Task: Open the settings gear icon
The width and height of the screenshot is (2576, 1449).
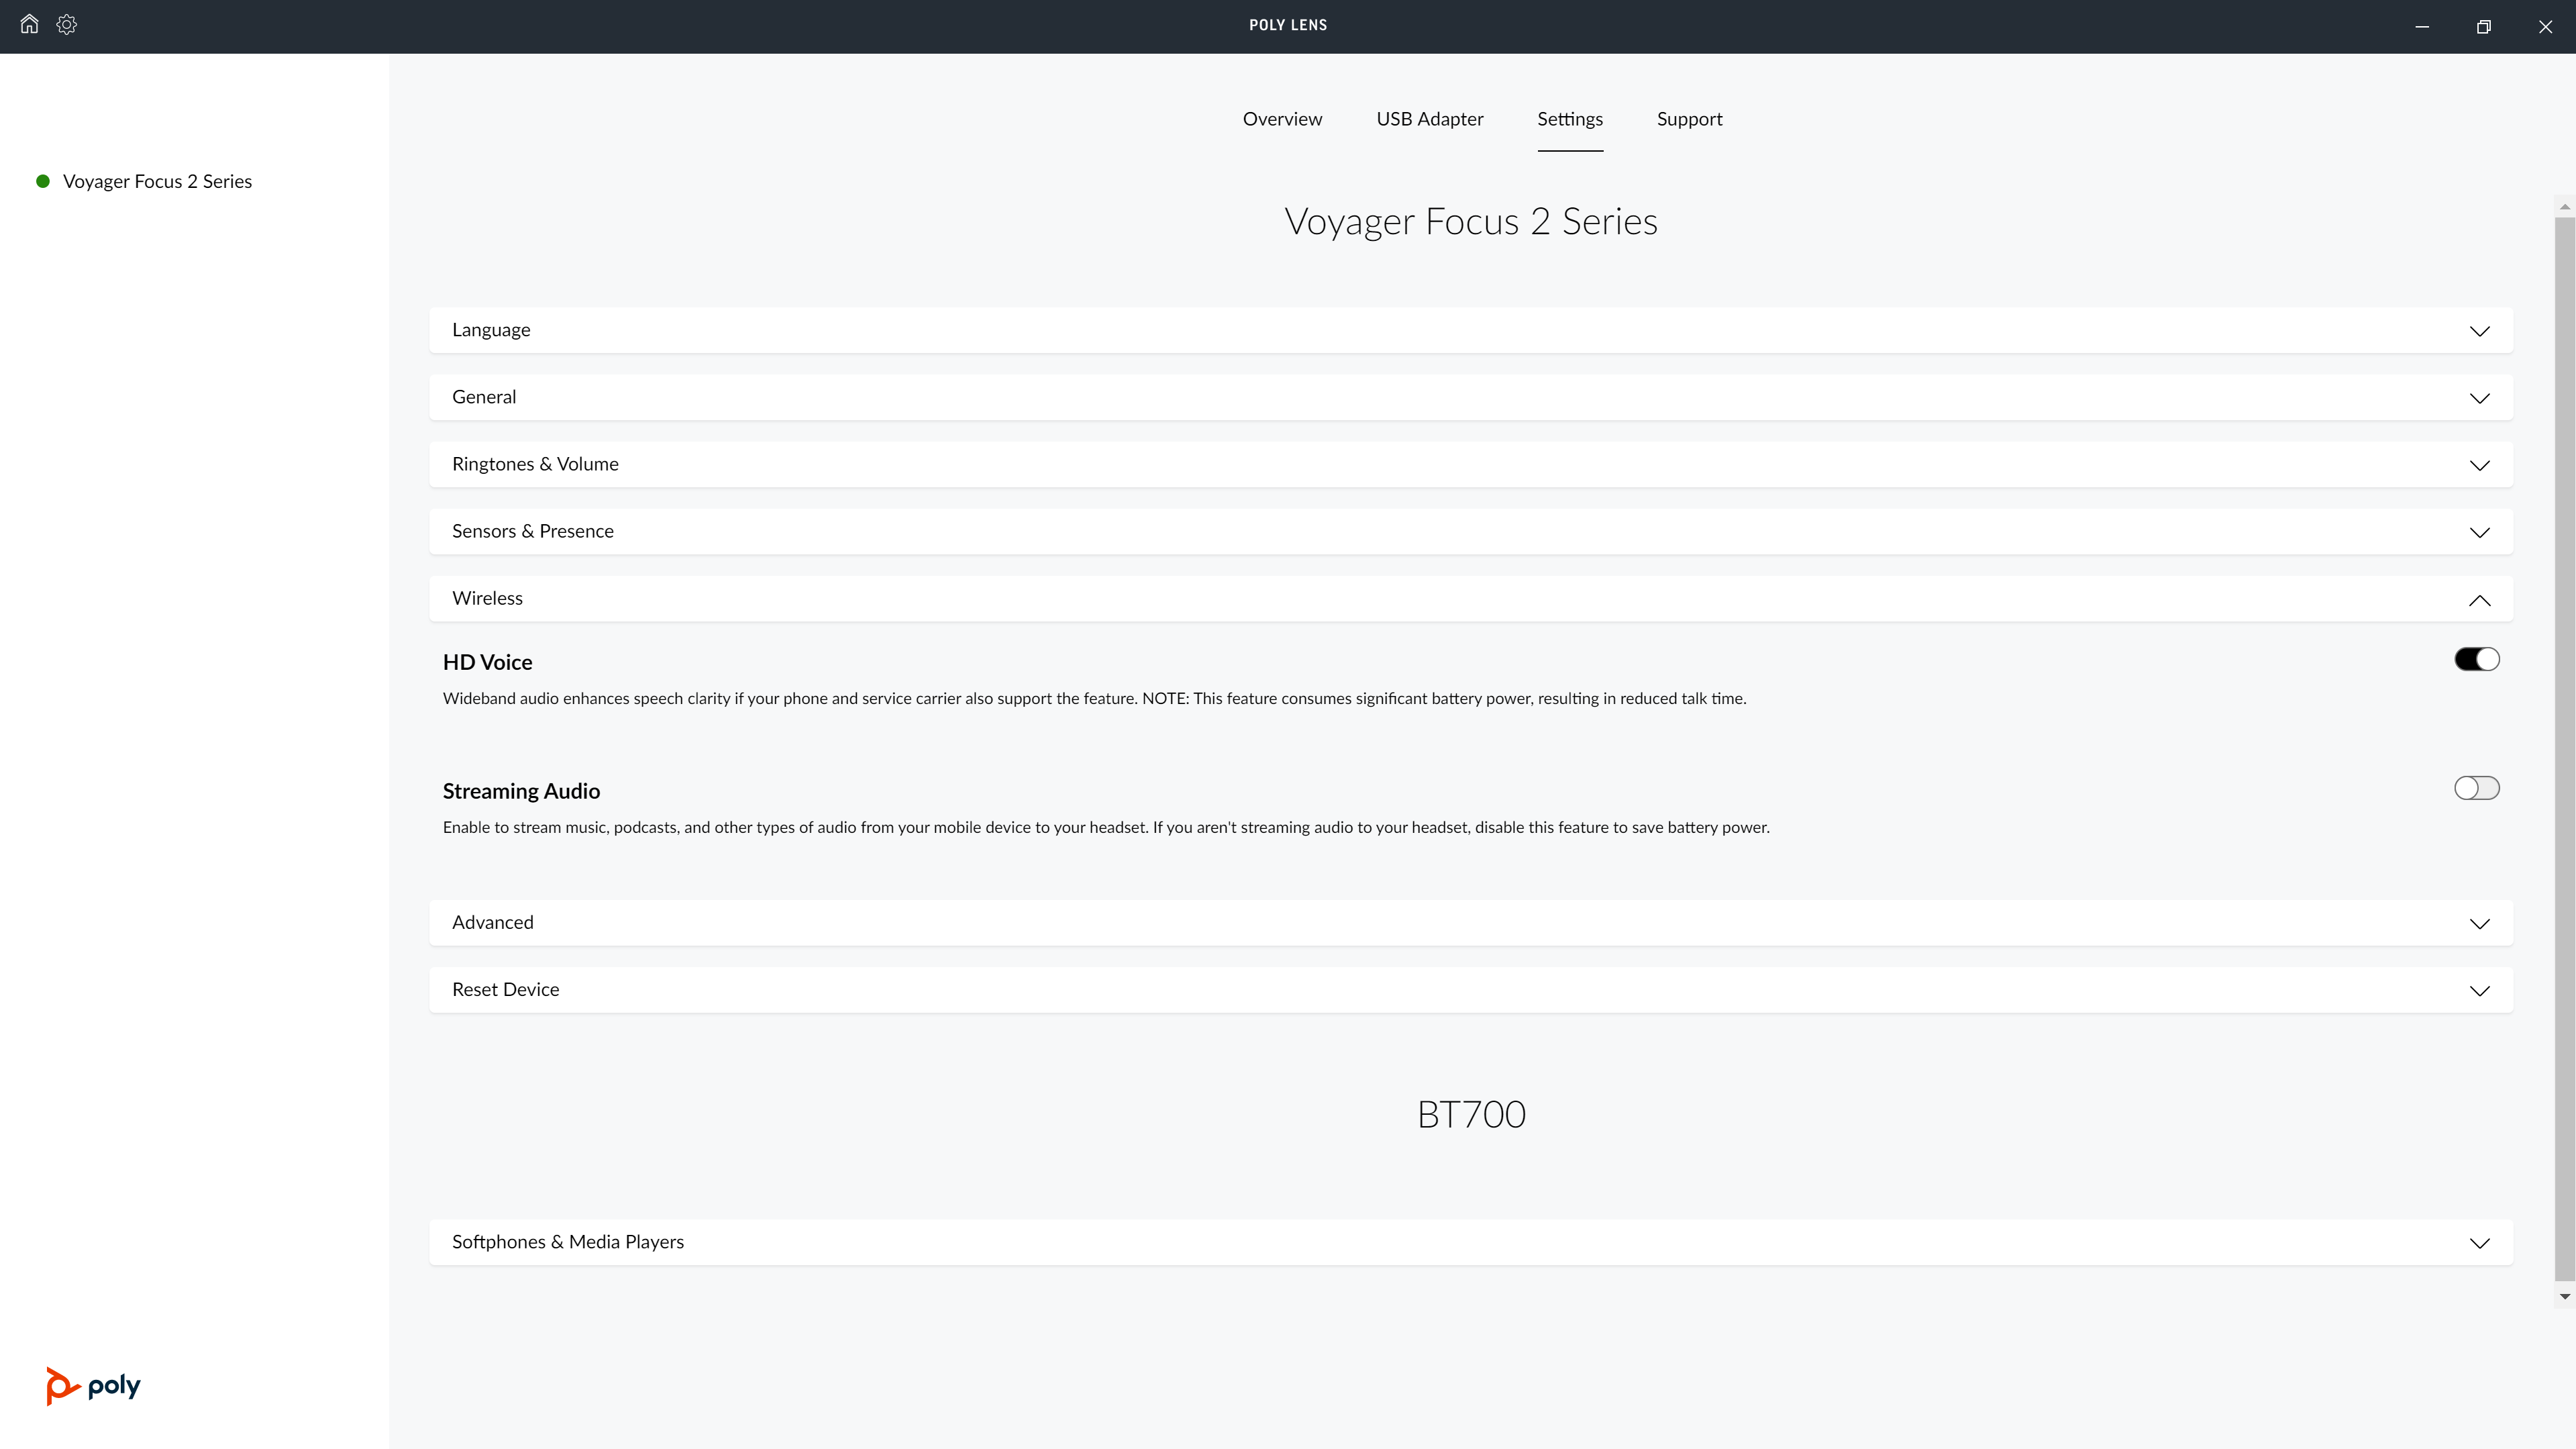Action: (x=67, y=24)
